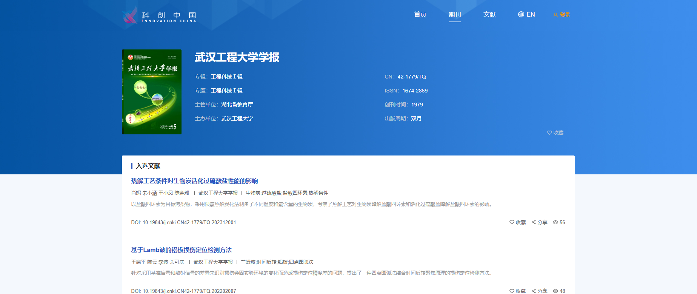Screen dimensions: 697x294
Task: Click author 肖妮 in first article
Action: (x=136, y=193)
